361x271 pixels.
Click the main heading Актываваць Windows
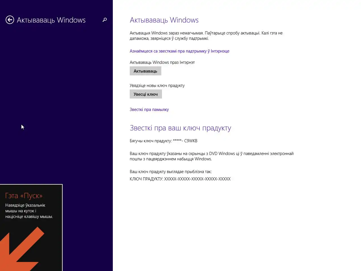click(x=164, y=20)
